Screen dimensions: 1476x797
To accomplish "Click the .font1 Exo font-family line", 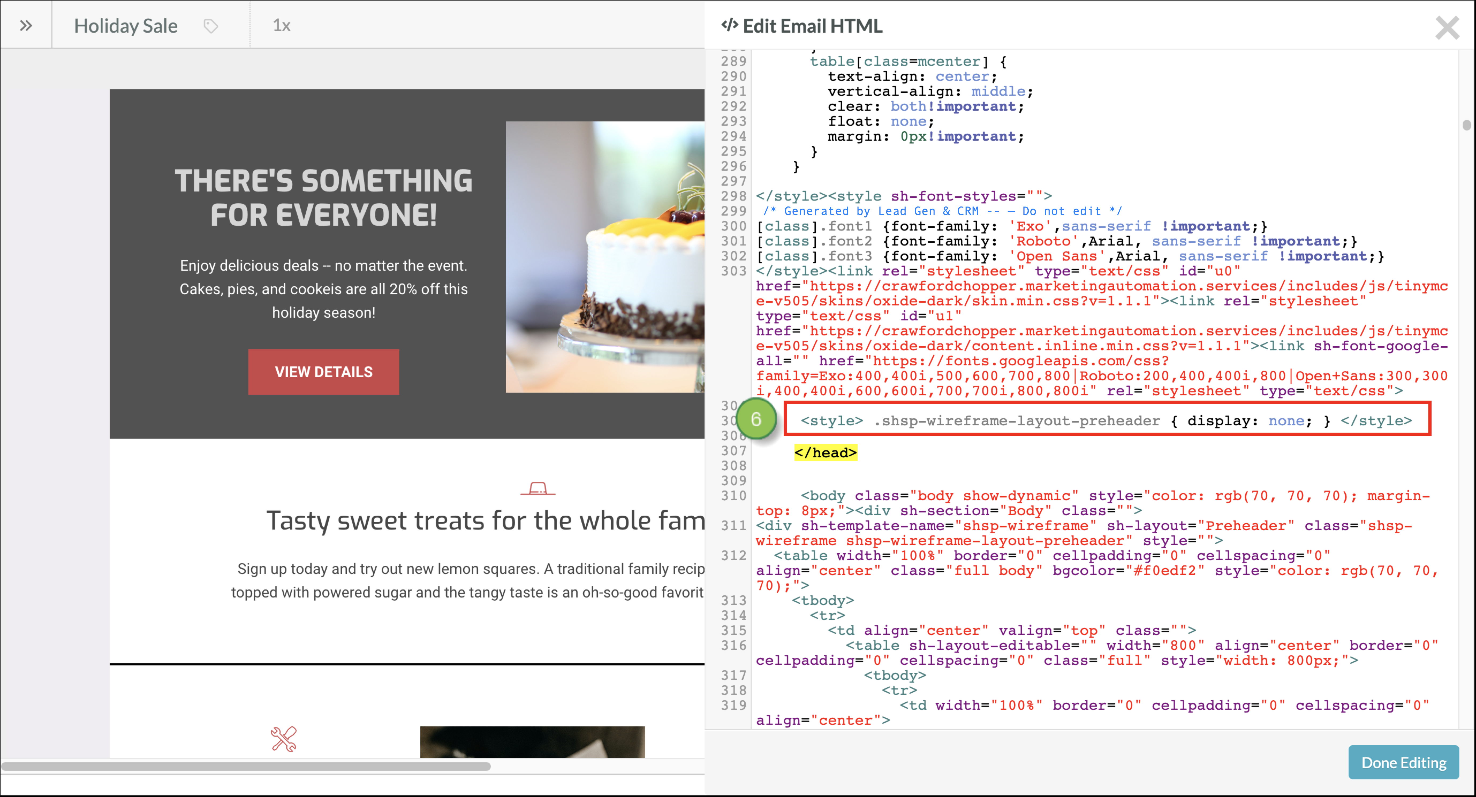I will pos(1012,226).
